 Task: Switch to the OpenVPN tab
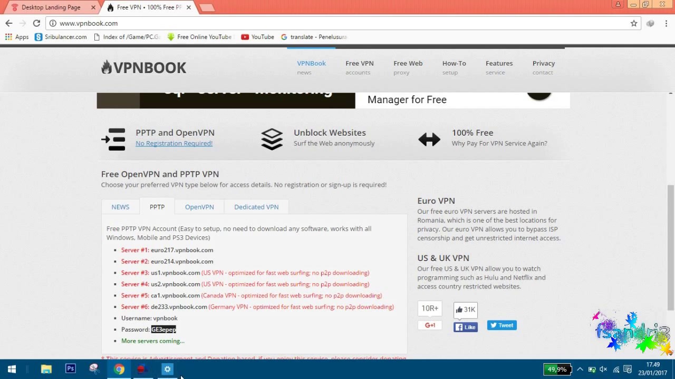coord(199,207)
